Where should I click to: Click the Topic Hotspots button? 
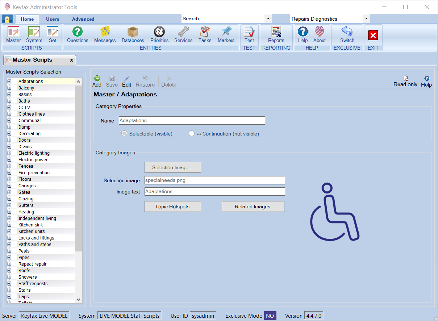pyautogui.click(x=172, y=207)
